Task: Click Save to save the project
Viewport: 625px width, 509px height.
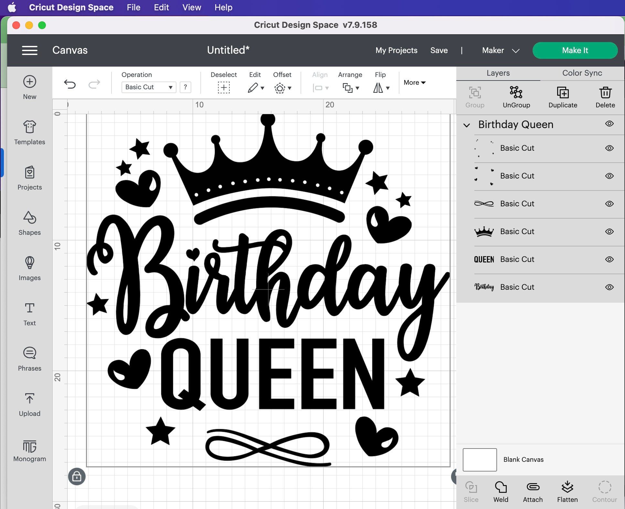Action: pos(439,50)
